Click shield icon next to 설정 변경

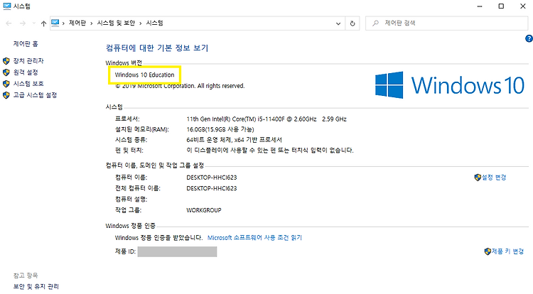tap(478, 178)
